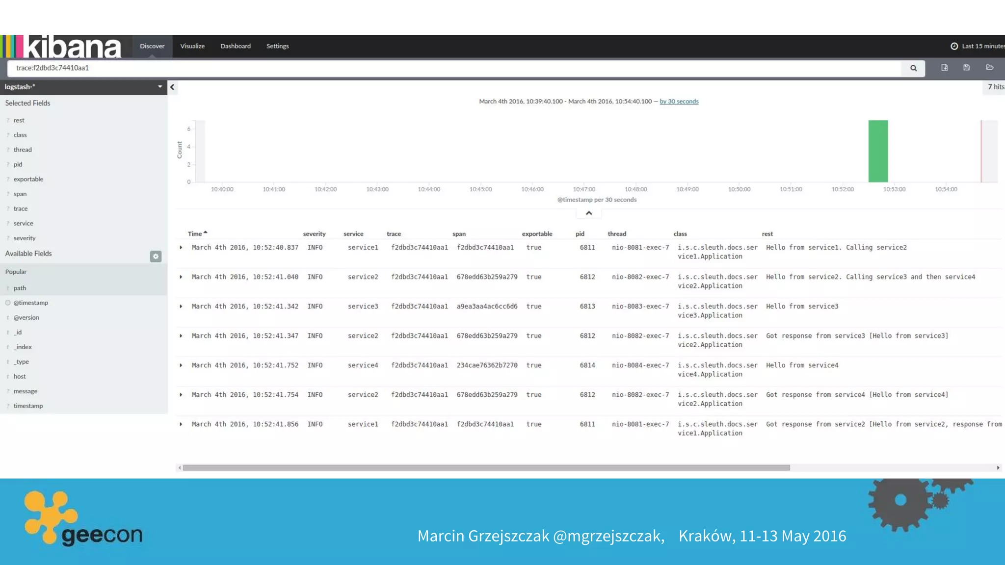
Task: Click the search magnifier button
Action: 913,68
